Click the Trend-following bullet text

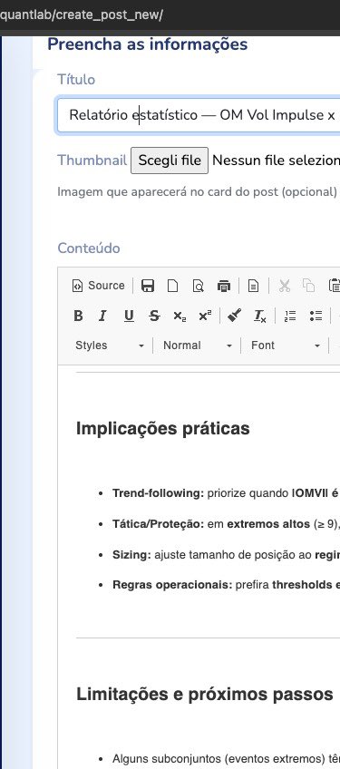coord(226,493)
